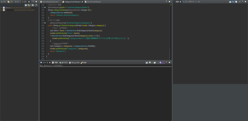Switch to the プロ project explorer tab
Image resolution: width=248 pixels, height=121 pixels.
point(10,2)
